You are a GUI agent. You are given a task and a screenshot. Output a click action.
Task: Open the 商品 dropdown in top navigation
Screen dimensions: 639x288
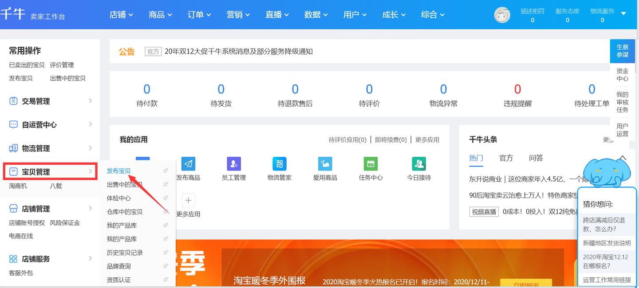160,15
